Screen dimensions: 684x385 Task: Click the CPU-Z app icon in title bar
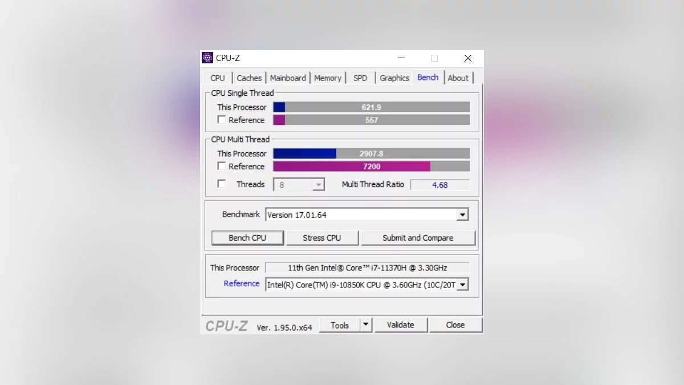tap(207, 58)
